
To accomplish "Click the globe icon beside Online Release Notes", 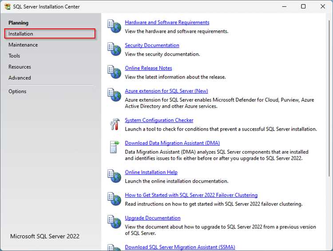I will point(114,72).
